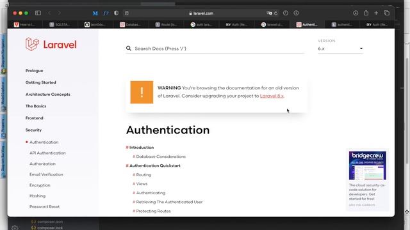Expand the Frontend section
Viewport: 410px width, 230px height.
click(34, 118)
